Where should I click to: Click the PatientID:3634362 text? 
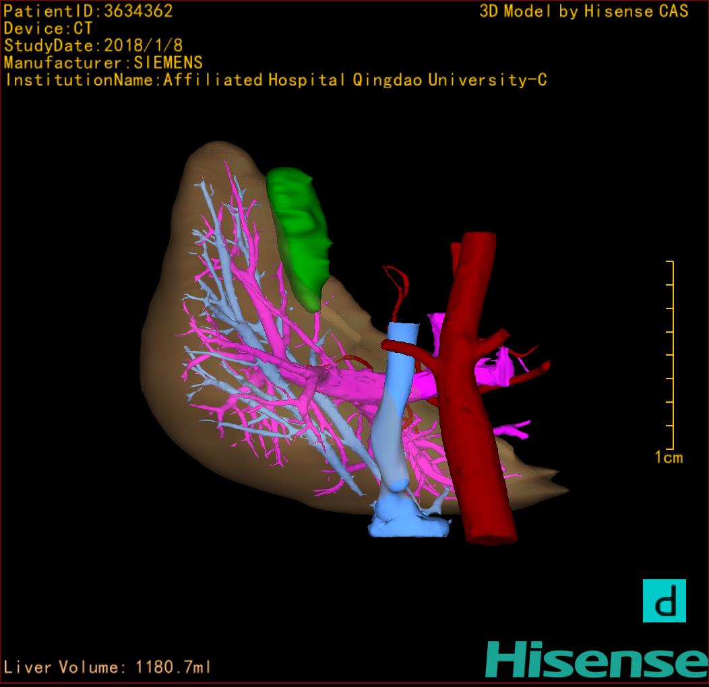(x=88, y=11)
